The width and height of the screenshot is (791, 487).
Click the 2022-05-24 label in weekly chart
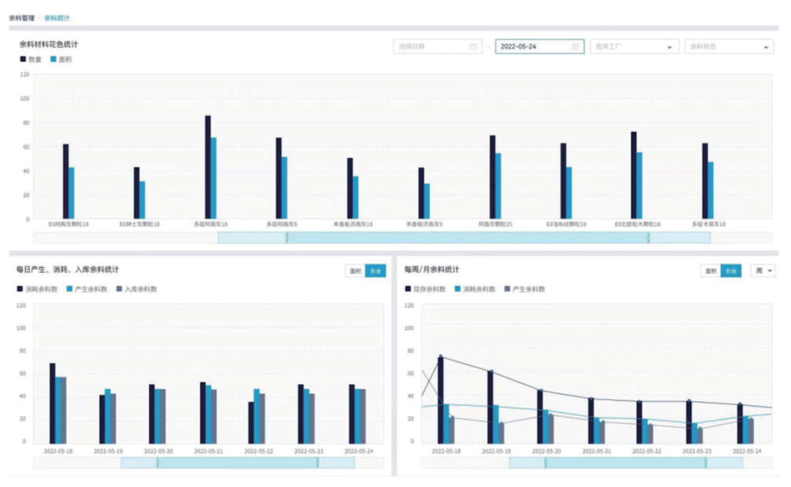click(747, 451)
